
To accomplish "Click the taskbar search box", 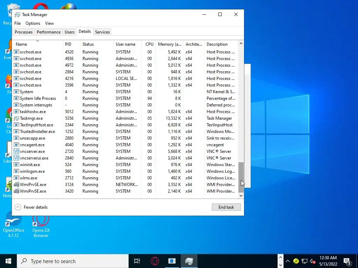I will click(x=73, y=261).
